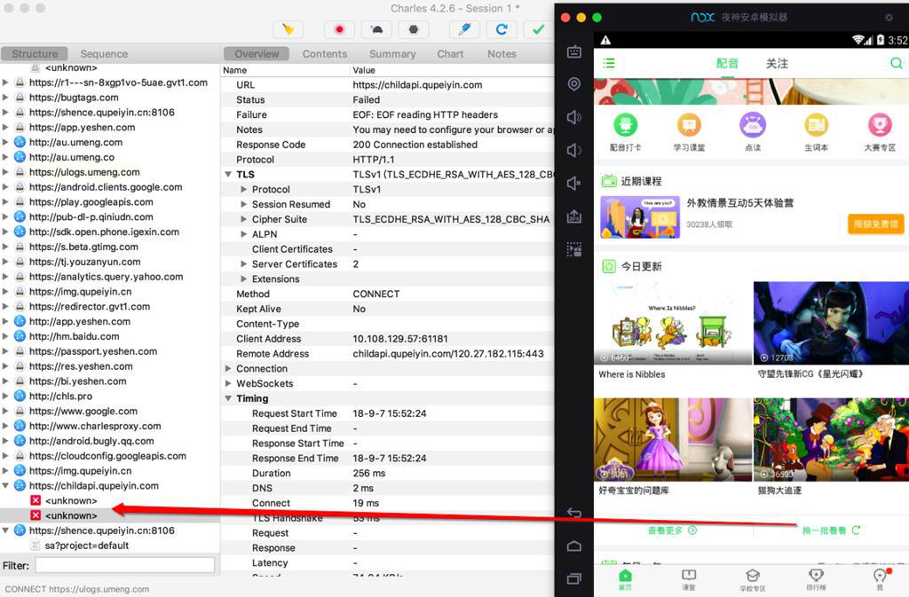
Task: Click the Nox mute sidebar icon
Action: [574, 184]
